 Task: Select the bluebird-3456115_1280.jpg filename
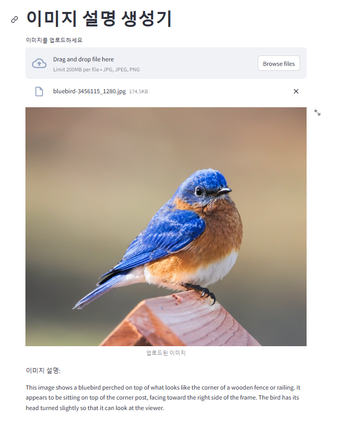[89, 91]
